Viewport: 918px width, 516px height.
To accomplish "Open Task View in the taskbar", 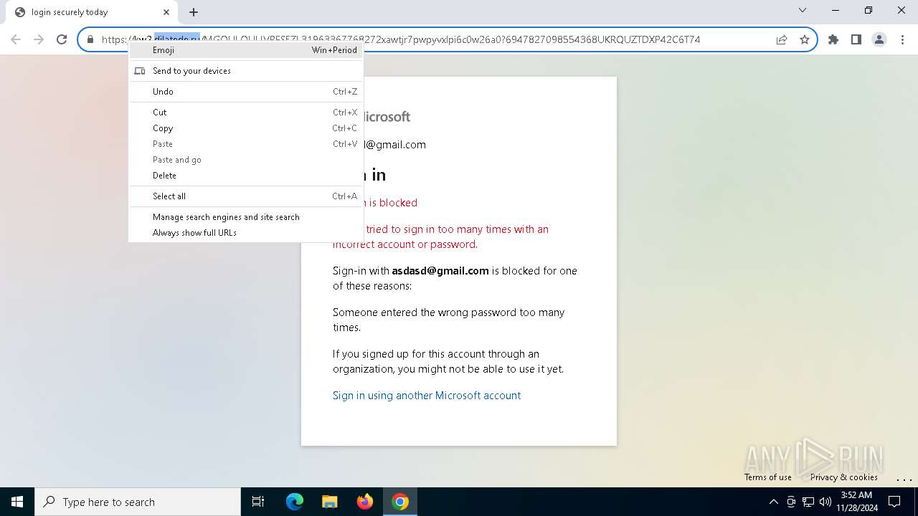I will [x=258, y=502].
